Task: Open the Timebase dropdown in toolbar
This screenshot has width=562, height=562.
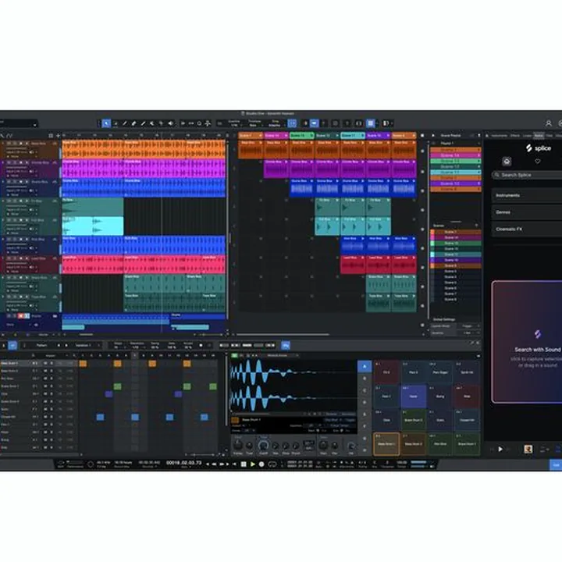Action: (254, 123)
